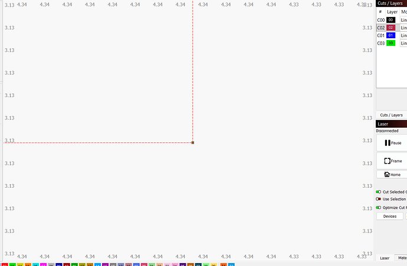Pick palette color 03 green in bottom bar

pyautogui.click(x=12, y=265)
